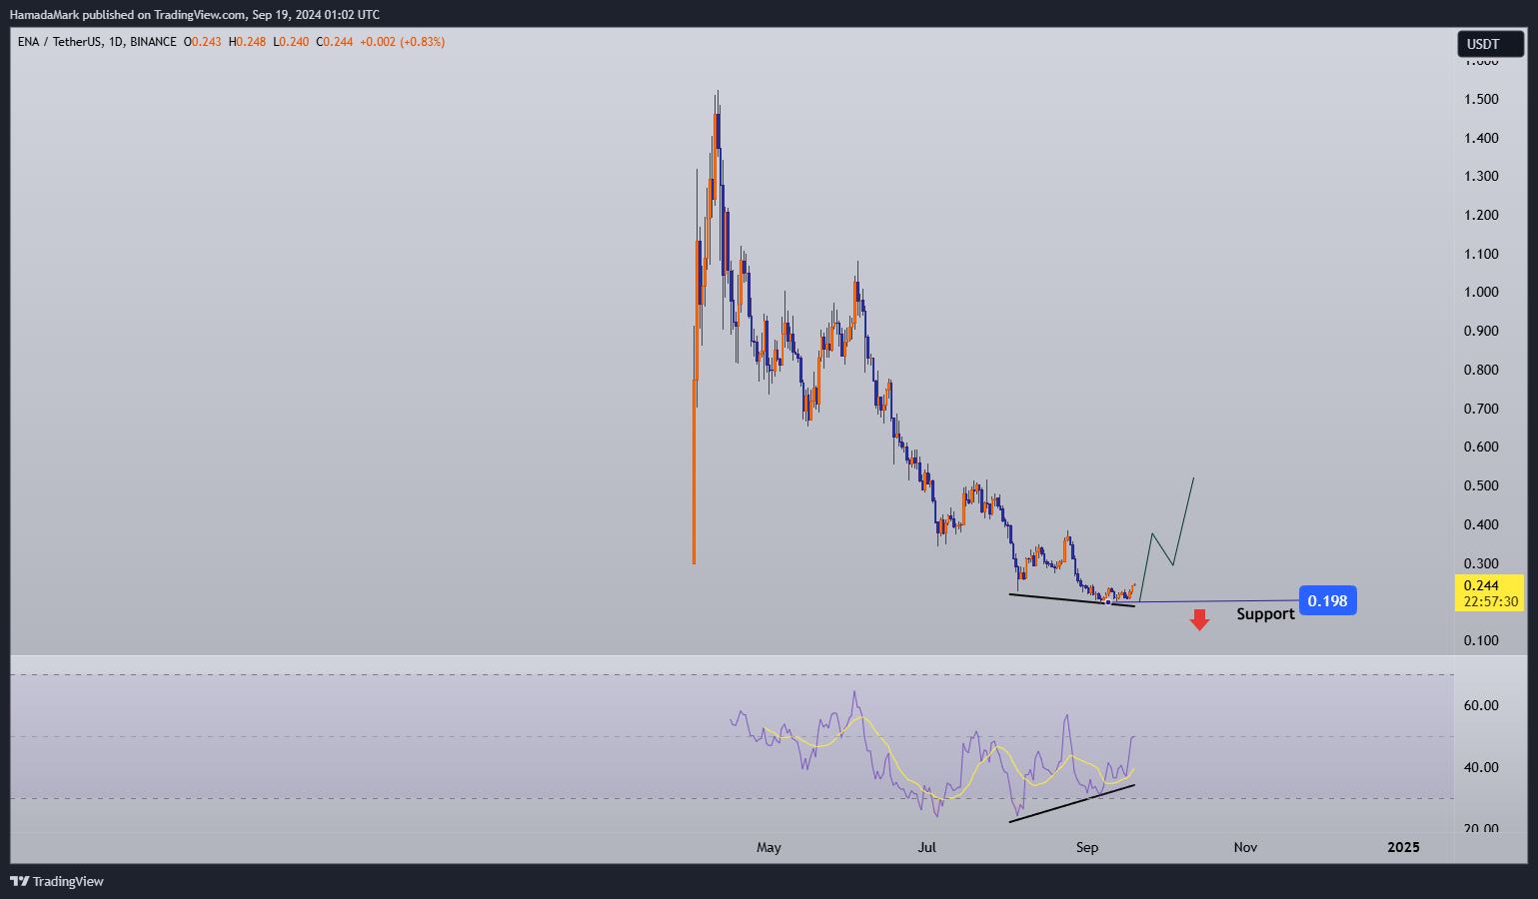Viewport: 1538px width, 899px height.
Task: Click the 1.000 price axis label
Action: pyautogui.click(x=1481, y=292)
